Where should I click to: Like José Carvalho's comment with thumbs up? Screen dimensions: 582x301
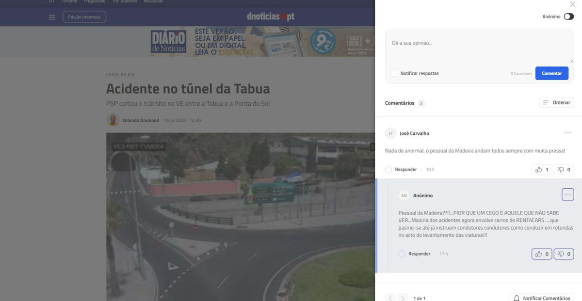pyautogui.click(x=541, y=169)
